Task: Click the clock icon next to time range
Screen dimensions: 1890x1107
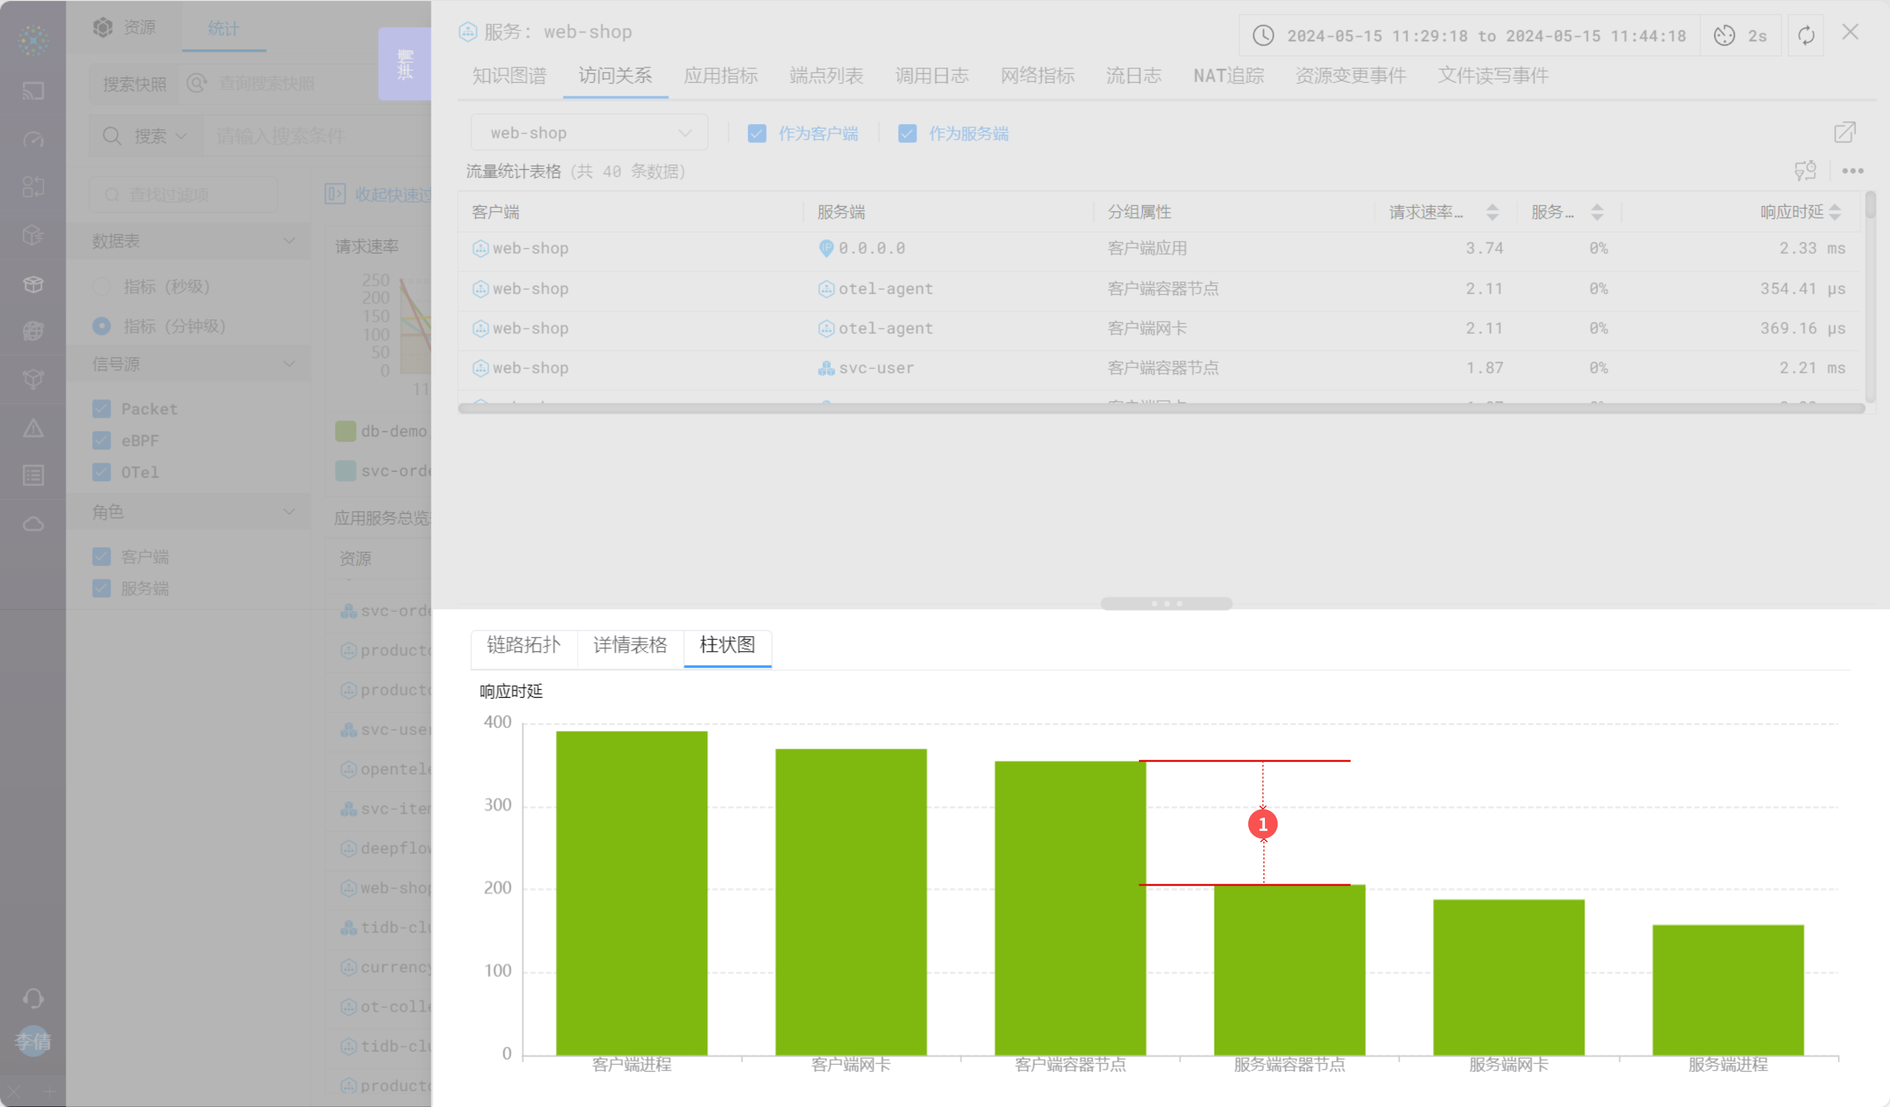Action: 1263,35
